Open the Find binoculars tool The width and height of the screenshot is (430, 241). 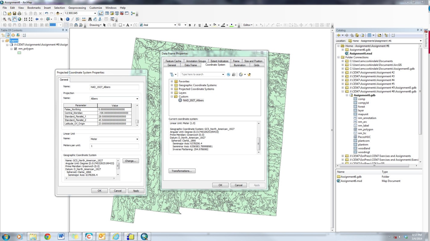pos(90,19)
